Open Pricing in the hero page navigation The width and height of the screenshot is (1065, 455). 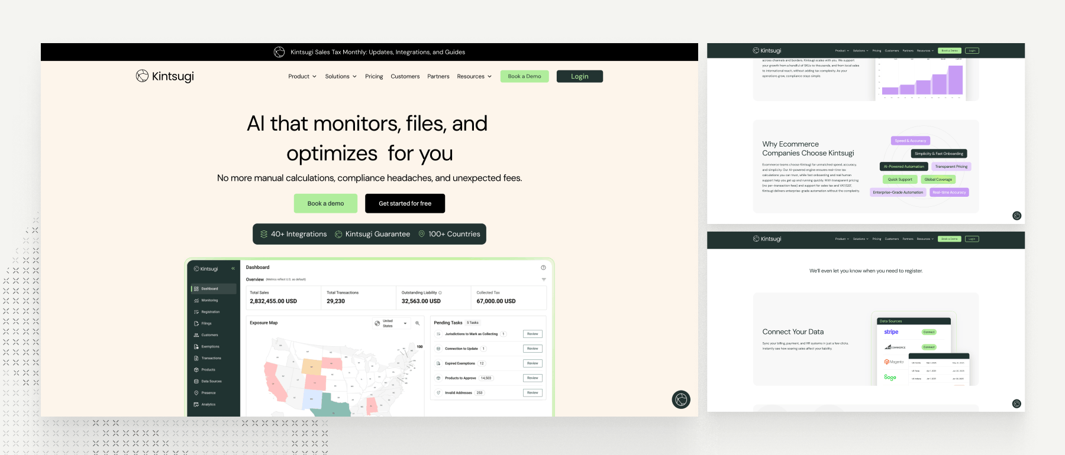tap(374, 76)
